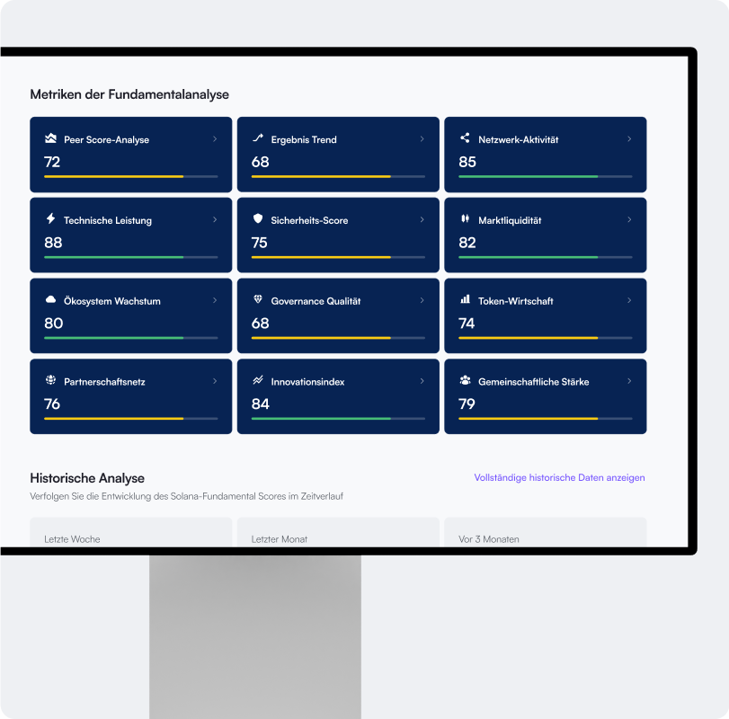Click the Technische Leistung green progress bar
Viewport: 729px width, 719px height.
coord(130,257)
